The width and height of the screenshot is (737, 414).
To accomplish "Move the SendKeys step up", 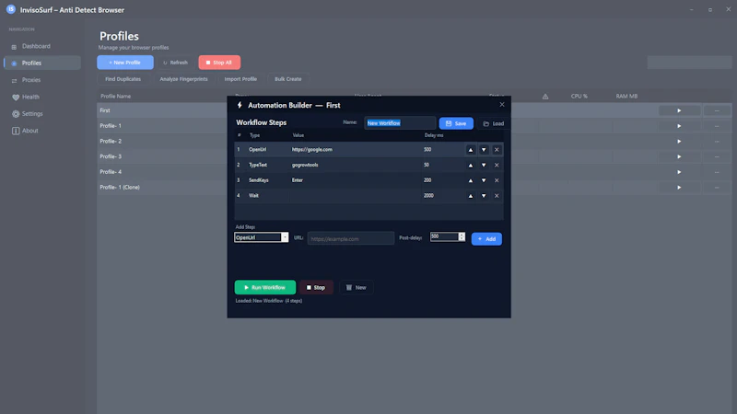I will (470, 180).
